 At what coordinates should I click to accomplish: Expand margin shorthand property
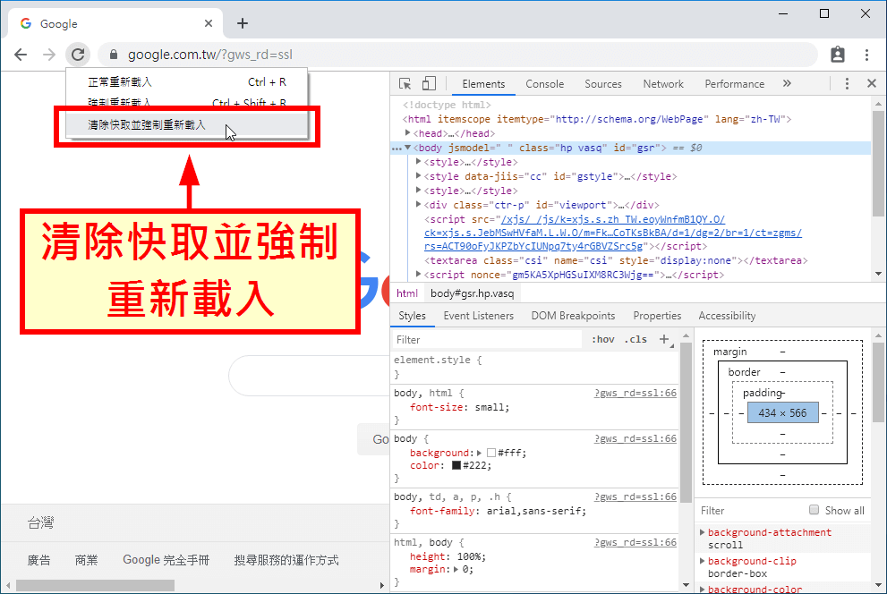[456, 569]
